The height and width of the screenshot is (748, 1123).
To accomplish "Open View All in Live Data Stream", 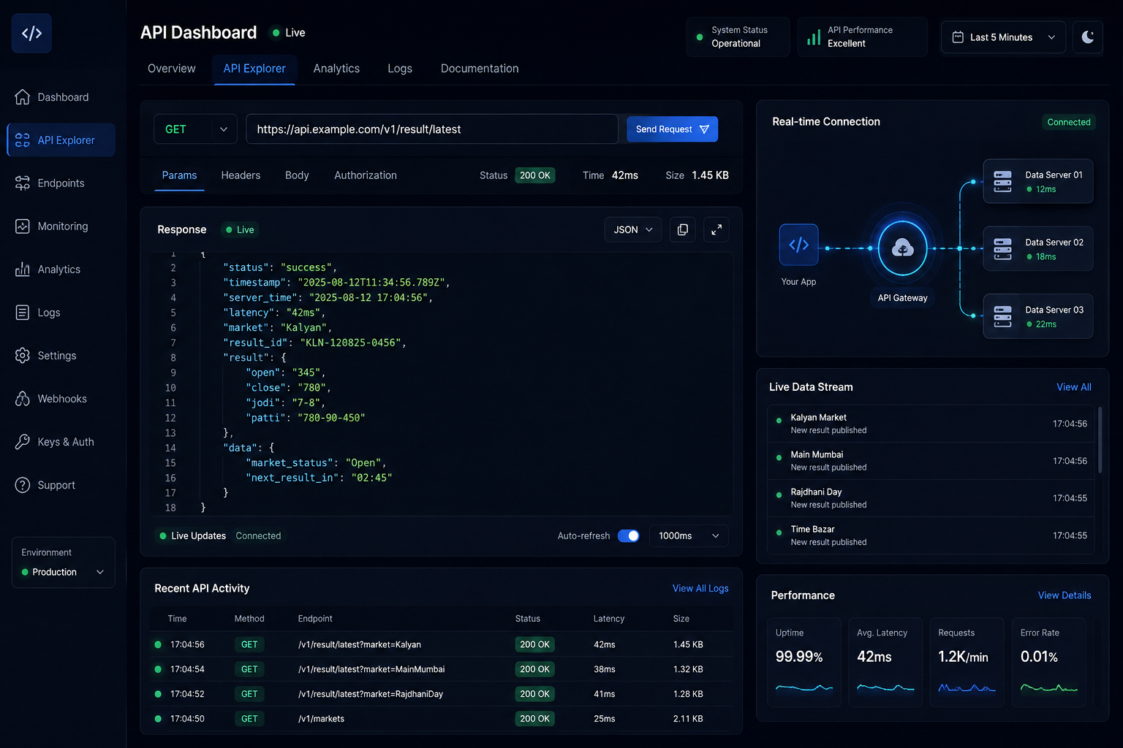I will (x=1073, y=387).
